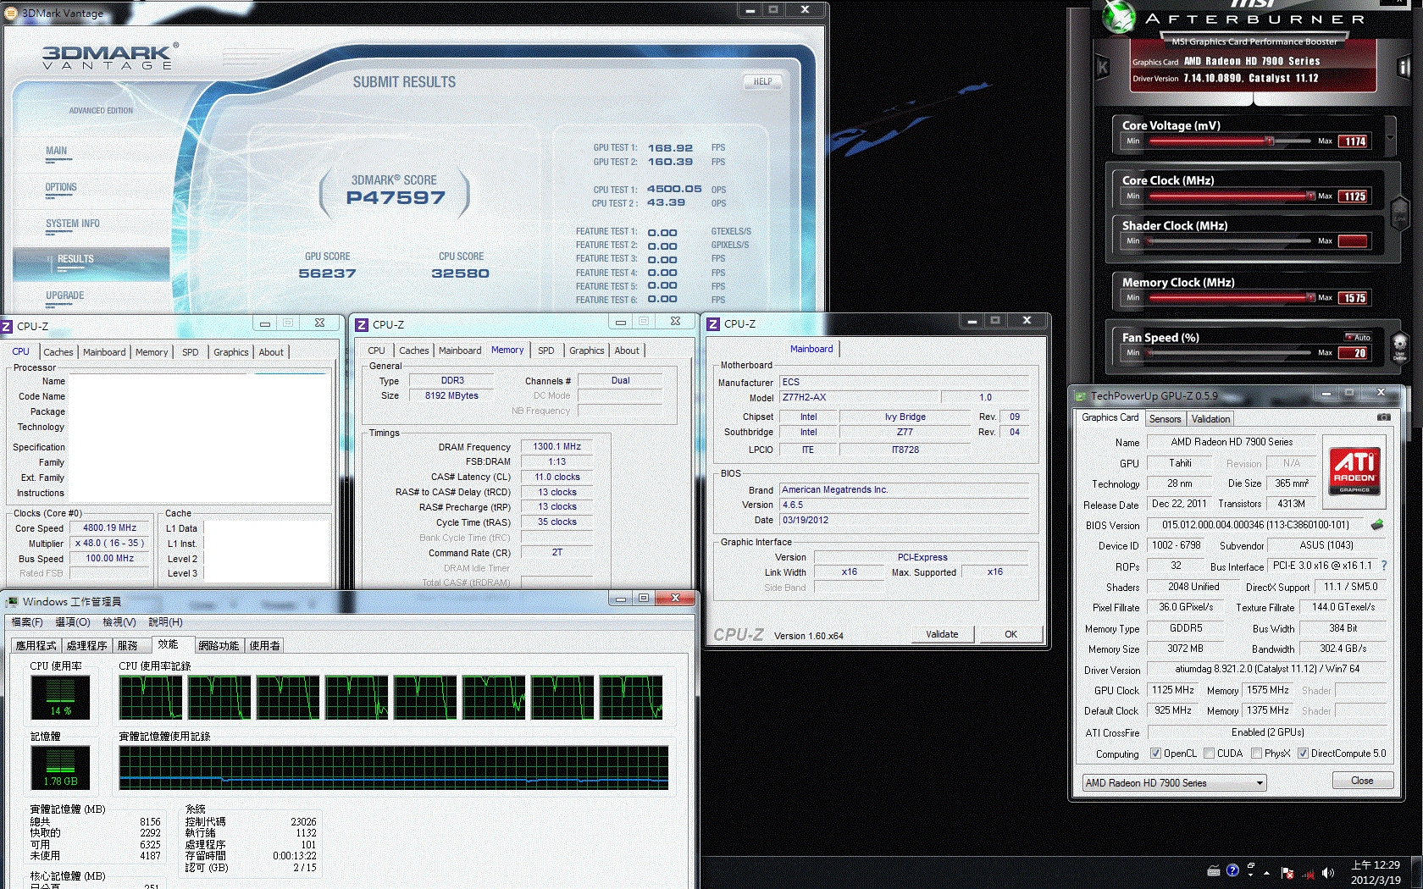
Task: Expand the Core Voltage dropdown arrow in Afterburner
Action: click(1390, 136)
